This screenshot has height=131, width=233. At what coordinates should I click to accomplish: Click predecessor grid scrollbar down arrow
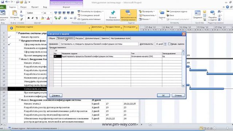pos(183,86)
